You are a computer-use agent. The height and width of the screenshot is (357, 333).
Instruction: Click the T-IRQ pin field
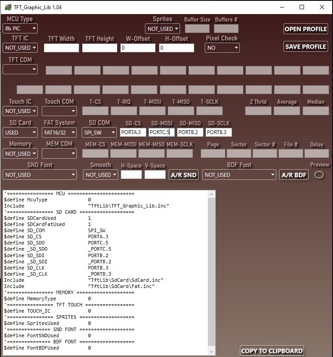(124, 111)
